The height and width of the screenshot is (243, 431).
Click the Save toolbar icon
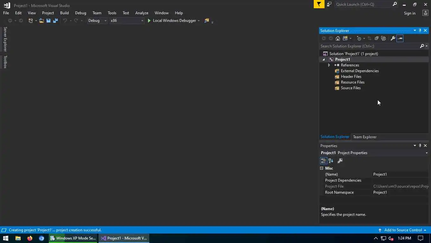click(x=48, y=21)
